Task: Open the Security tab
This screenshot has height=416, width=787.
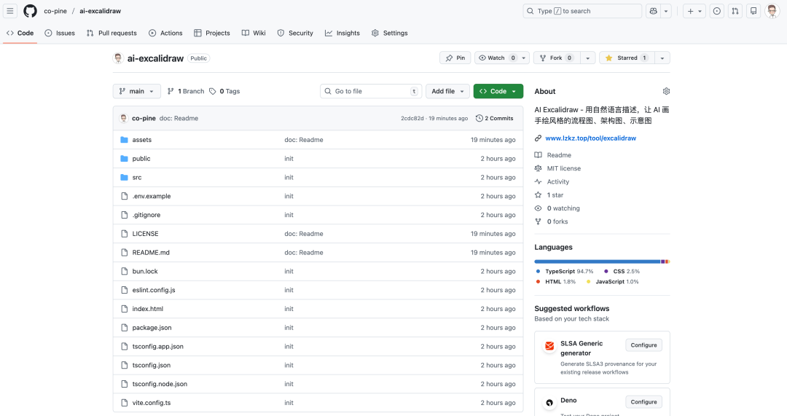Action: (x=295, y=33)
